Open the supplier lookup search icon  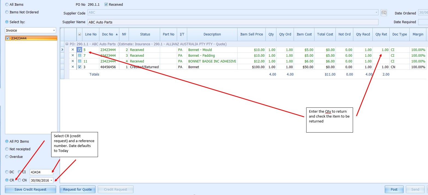pyautogui.click(x=384, y=13)
